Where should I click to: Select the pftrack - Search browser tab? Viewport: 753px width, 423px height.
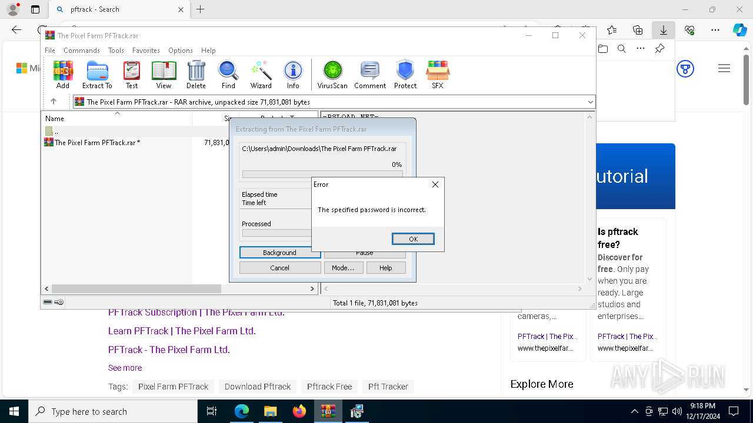(x=121, y=9)
